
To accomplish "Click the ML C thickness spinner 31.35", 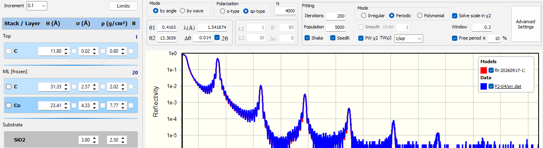I will pos(54,86).
